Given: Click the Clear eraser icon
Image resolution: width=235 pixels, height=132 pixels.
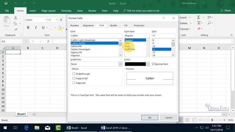Looking at the screenshot, I should coord(199,29).
